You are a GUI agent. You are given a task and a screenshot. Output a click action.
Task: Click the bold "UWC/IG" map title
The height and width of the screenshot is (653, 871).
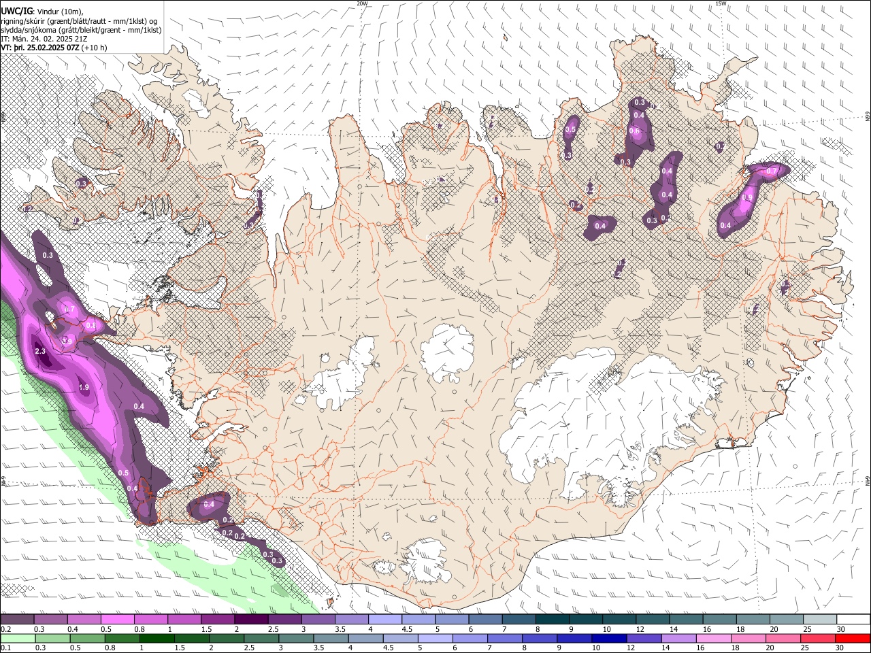point(16,11)
